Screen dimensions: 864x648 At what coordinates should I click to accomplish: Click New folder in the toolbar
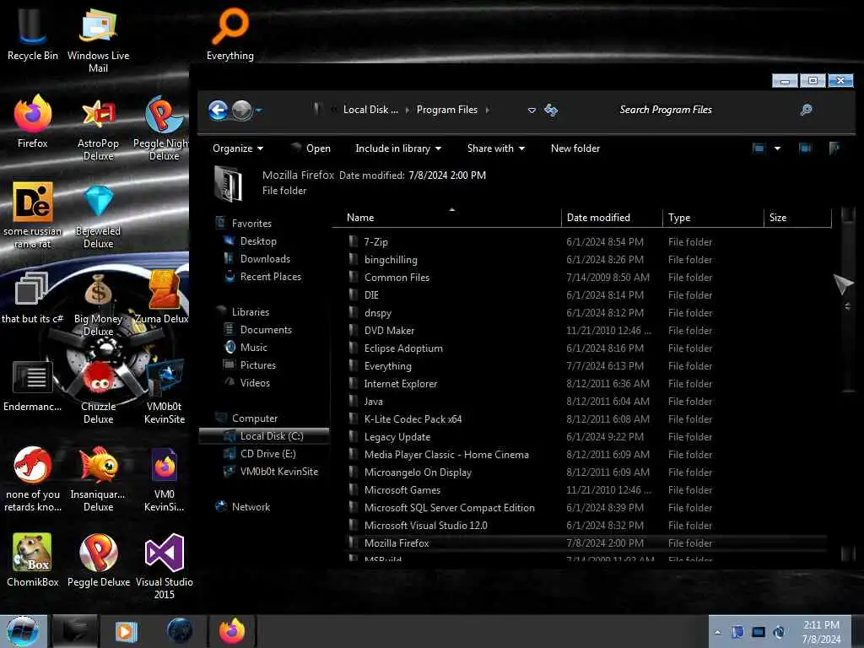(x=575, y=148)
